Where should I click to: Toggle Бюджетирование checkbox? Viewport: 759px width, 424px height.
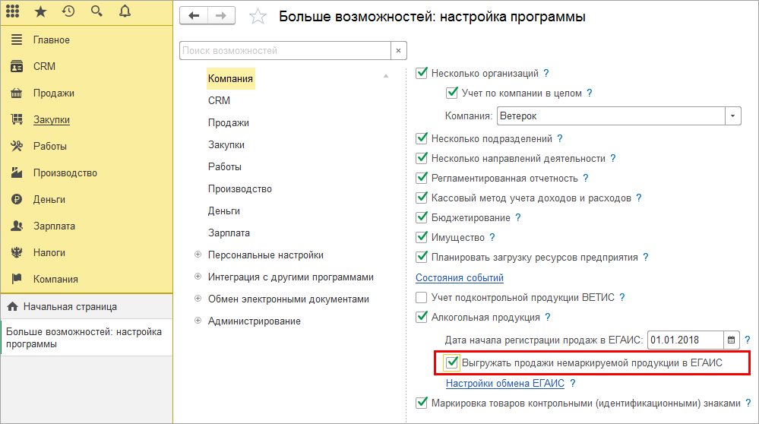click(422, 217)
